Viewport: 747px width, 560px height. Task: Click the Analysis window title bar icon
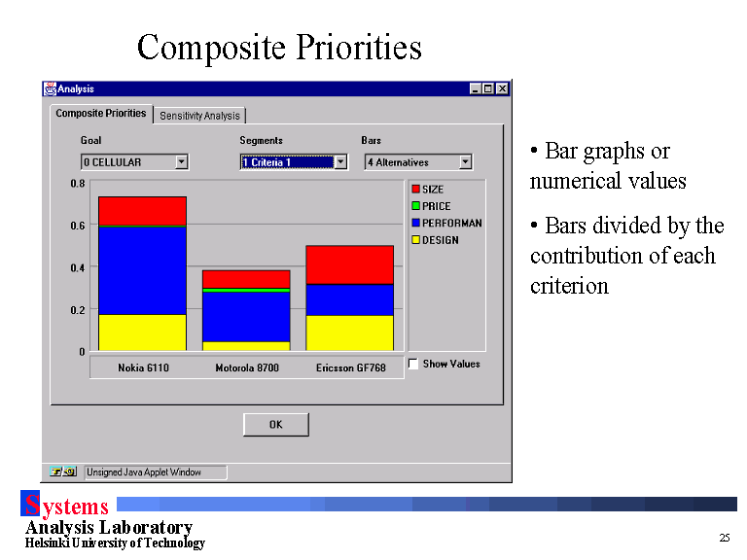[x=50, y=88]
